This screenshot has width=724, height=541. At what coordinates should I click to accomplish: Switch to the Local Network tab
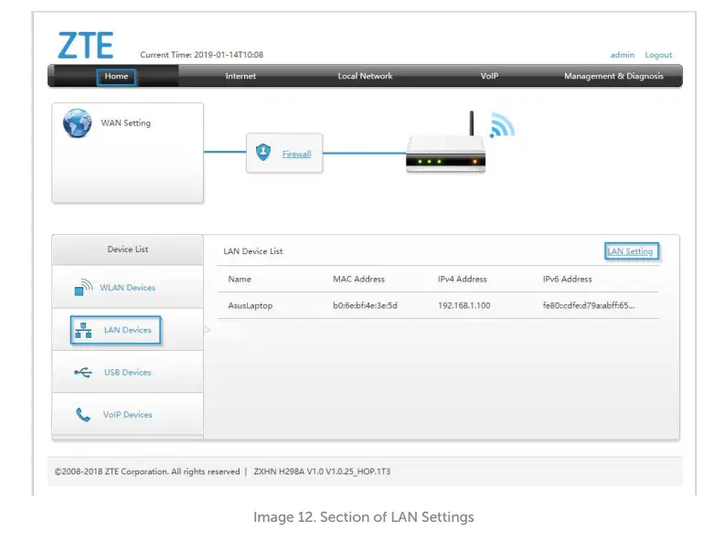(365, 76)
